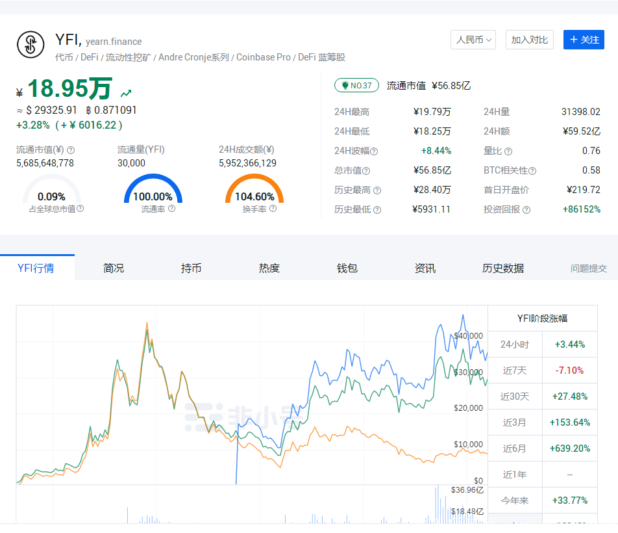Click the YFI price line chart area
Viewport: 618px width, 533px height.
[253, 395]
